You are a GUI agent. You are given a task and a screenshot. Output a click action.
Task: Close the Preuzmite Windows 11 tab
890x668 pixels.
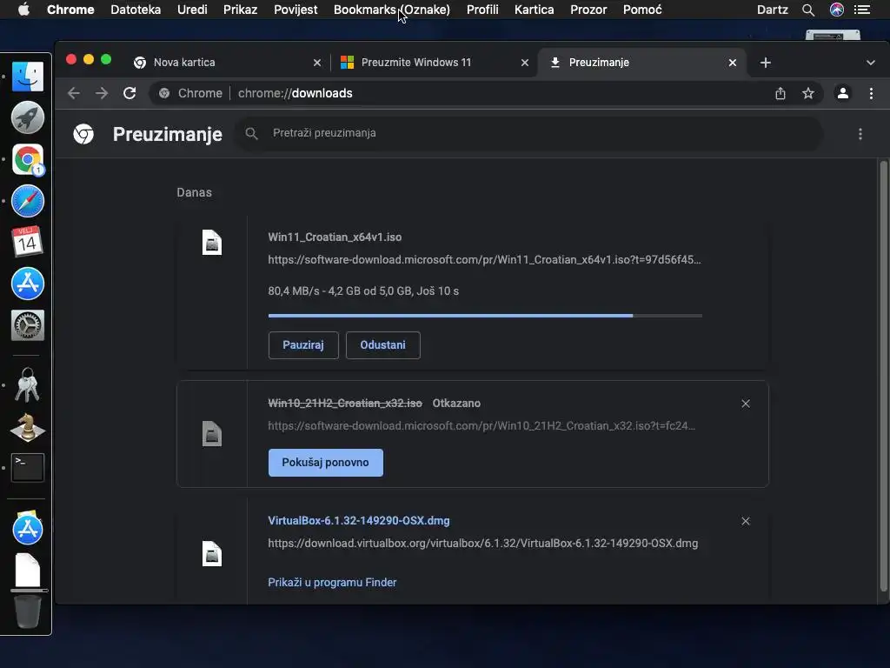525,63
